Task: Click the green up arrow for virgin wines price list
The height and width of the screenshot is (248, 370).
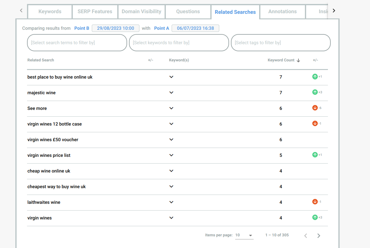Action: [x=315, y=155]
